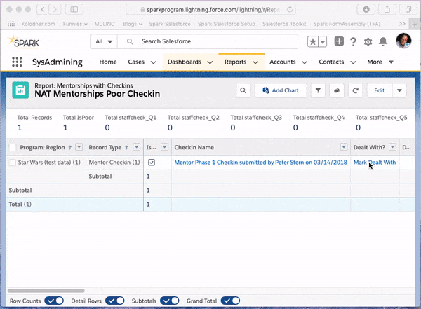Viewport: 421px width, 309px height.
Task: Open Salesforce Toolkit bookmark
Action: pyautogui.click(x=284, y=24)
